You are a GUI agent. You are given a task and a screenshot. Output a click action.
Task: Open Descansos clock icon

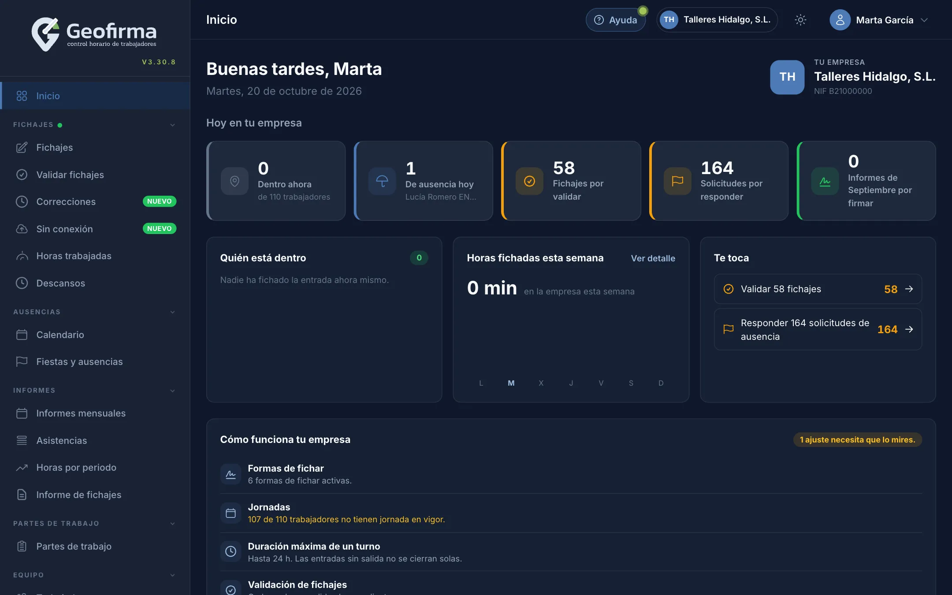click(22, 283)
